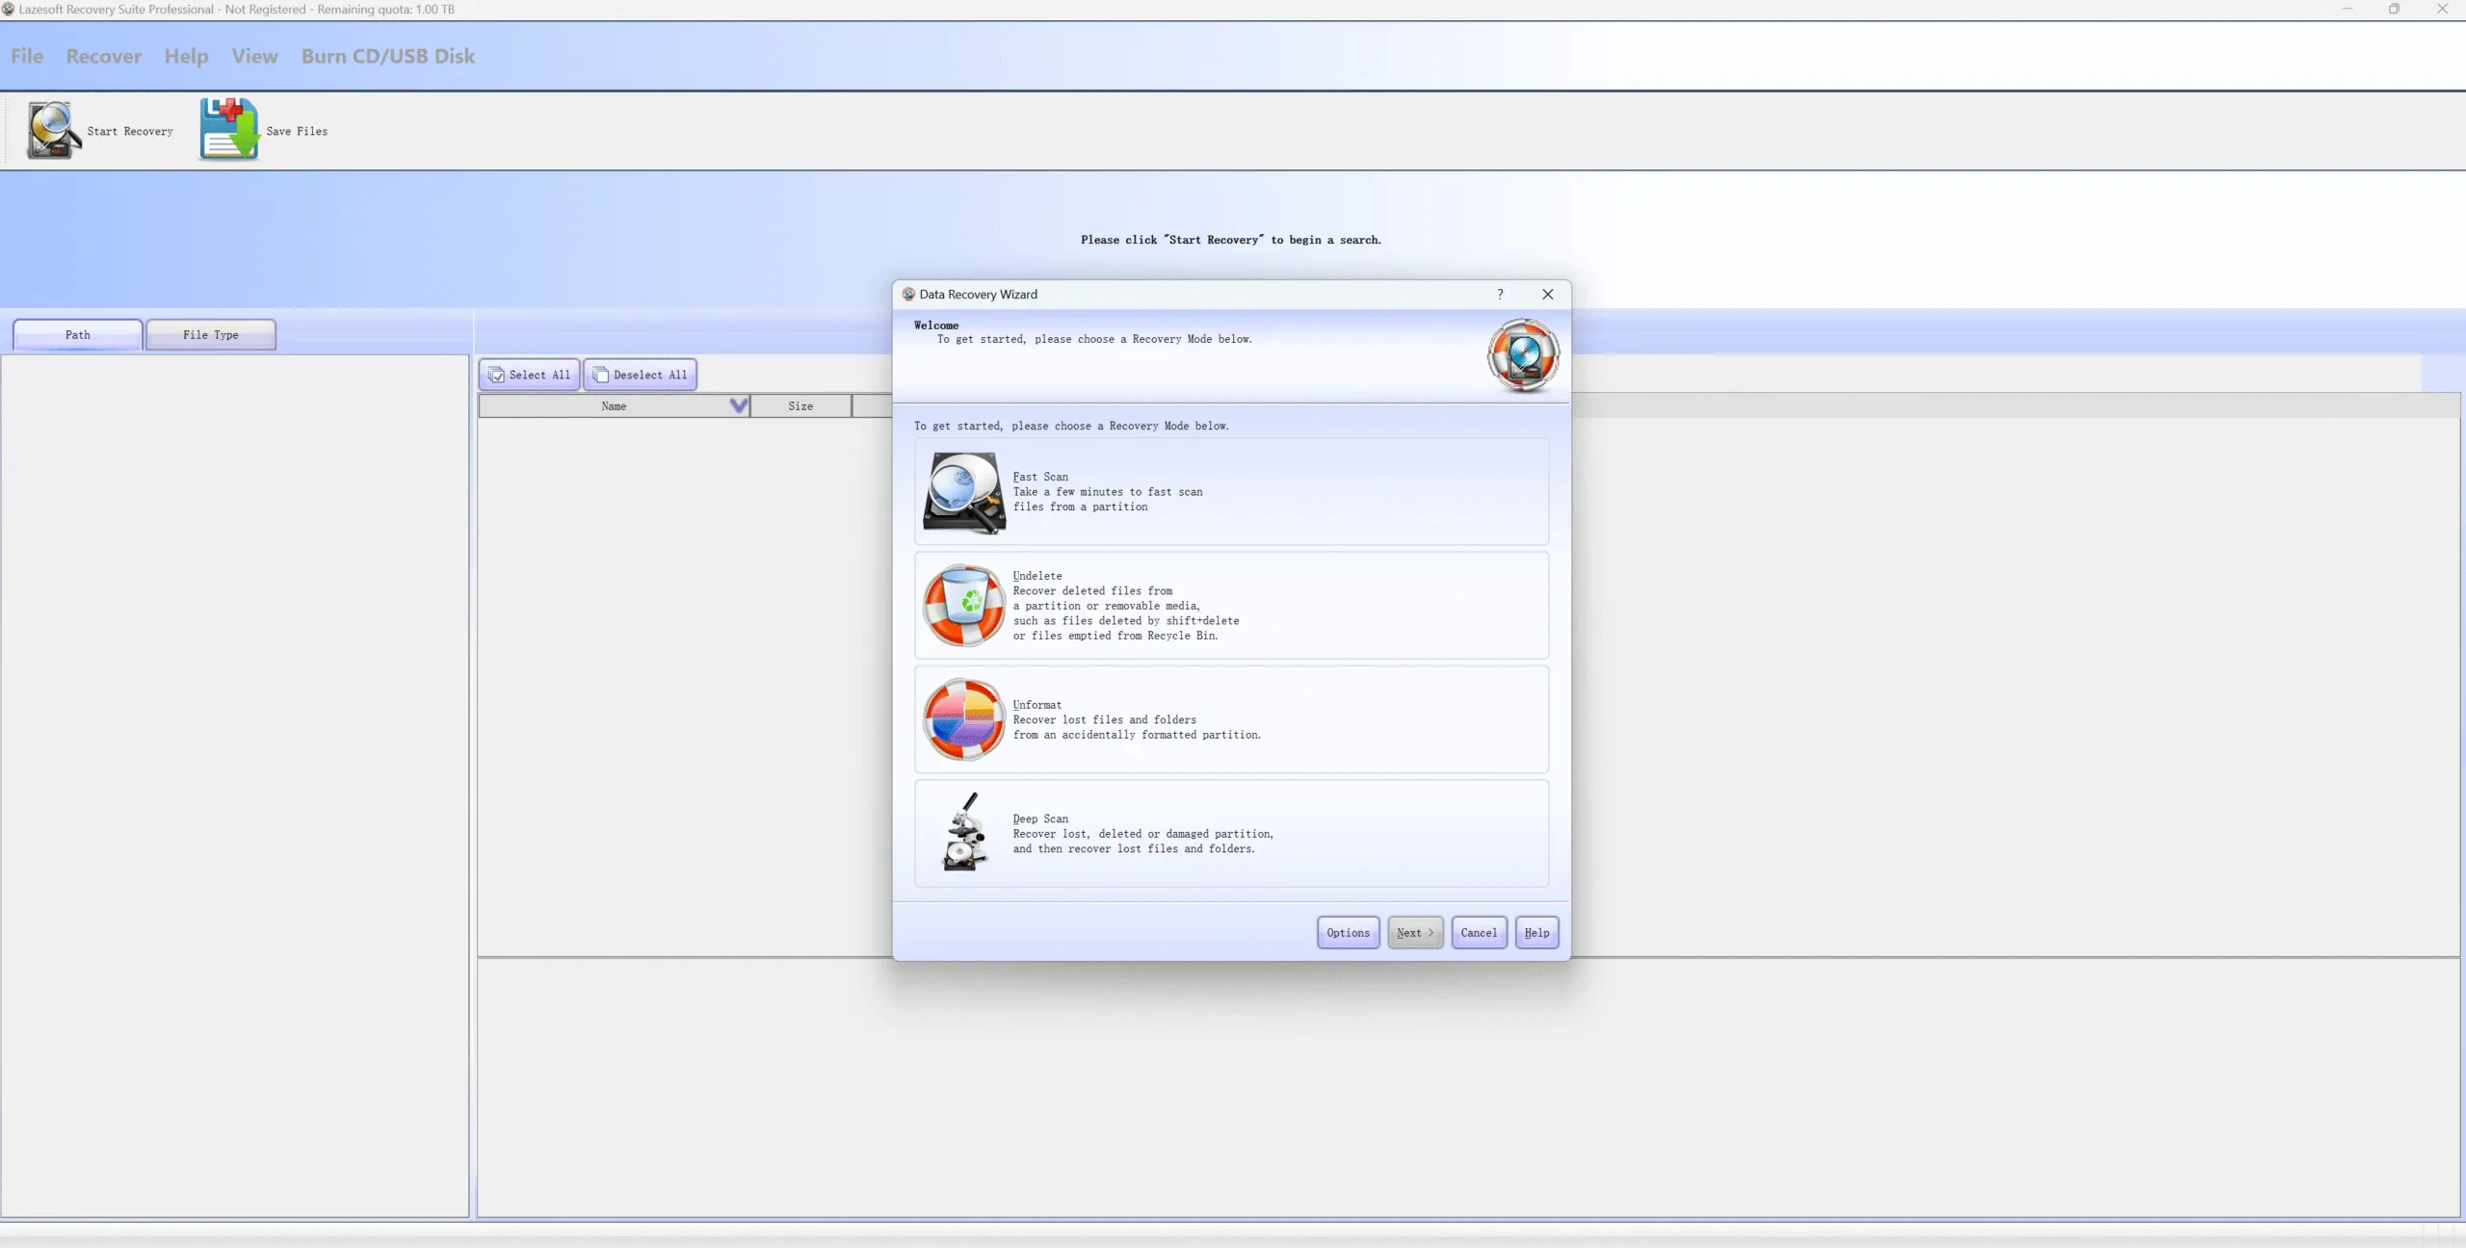Open the Burn CD/USB Disk menu

(388, 56)
